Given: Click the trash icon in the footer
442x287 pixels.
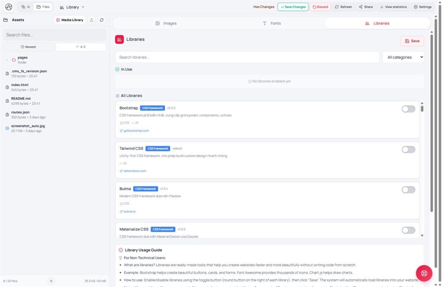Looking at the screenshot, I should [x=51, y=281].
